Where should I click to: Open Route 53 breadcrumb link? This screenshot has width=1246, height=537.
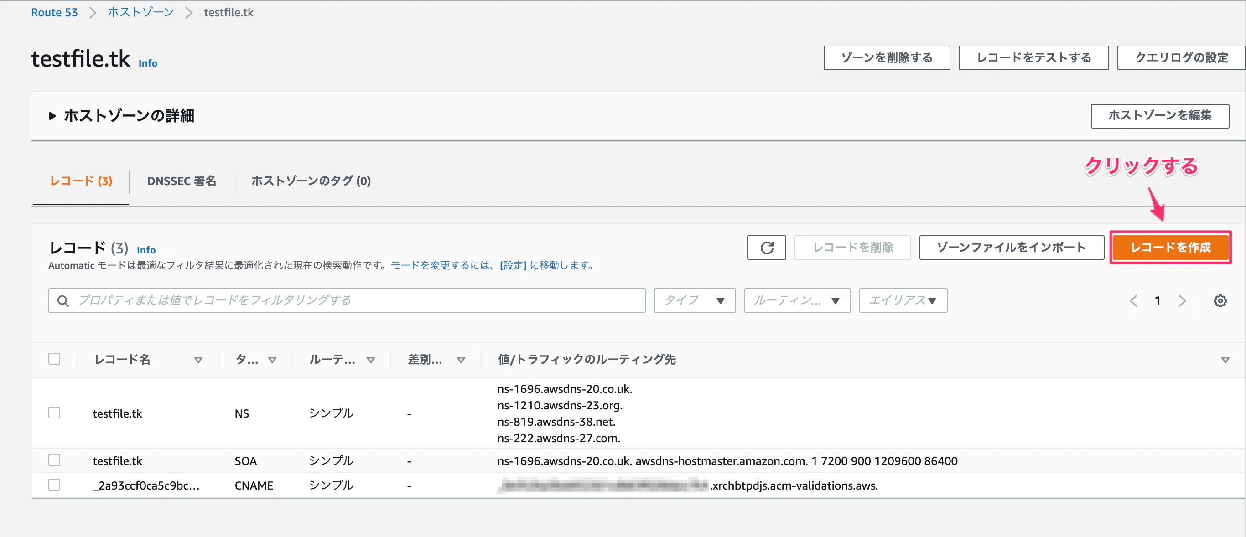click(x=54, y=13)
